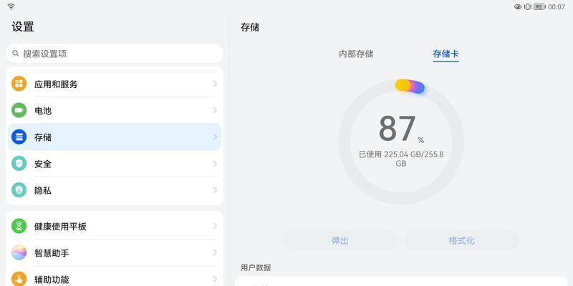
Task: Eject the storage card with 弹出
Action: [340, 240]
